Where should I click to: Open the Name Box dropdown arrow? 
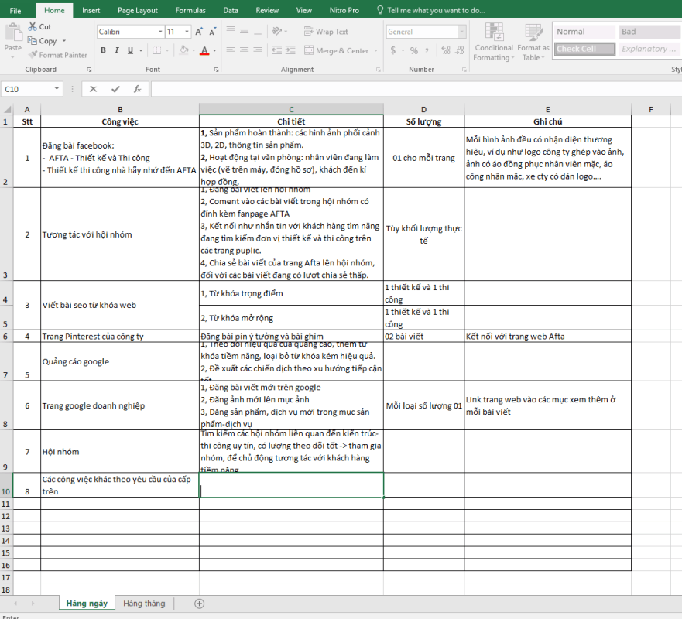click(57, 89)
